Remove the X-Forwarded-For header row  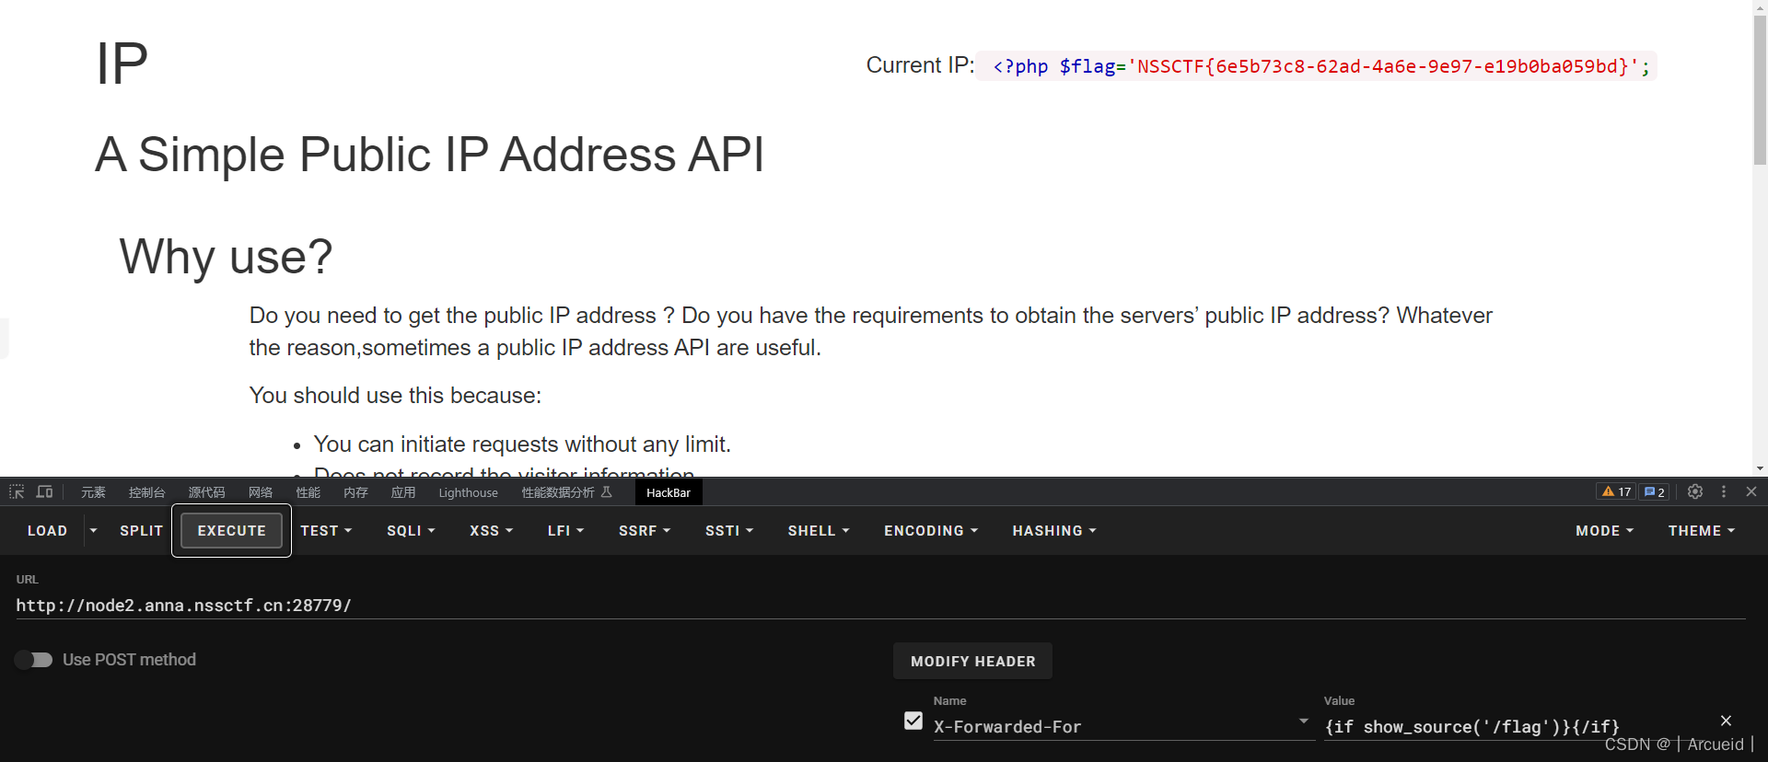1726,721
